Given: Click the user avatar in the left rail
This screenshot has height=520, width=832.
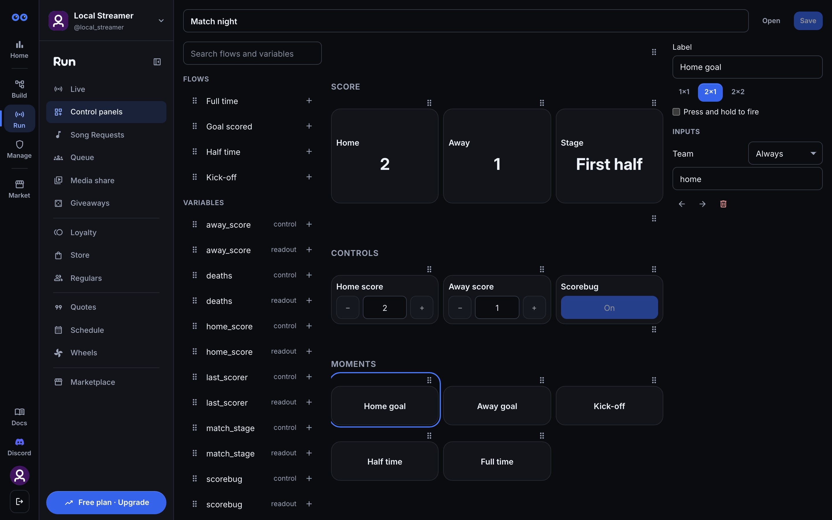Looking at the screenshot, I should (20, 476).
